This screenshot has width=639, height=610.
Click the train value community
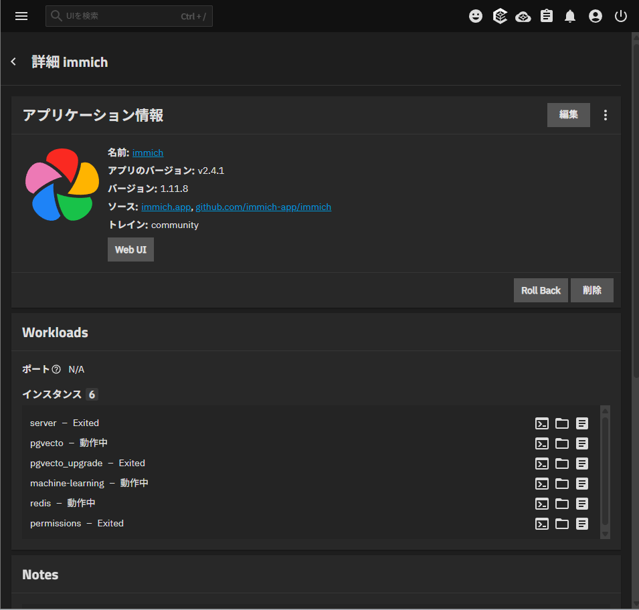[175, 225]
